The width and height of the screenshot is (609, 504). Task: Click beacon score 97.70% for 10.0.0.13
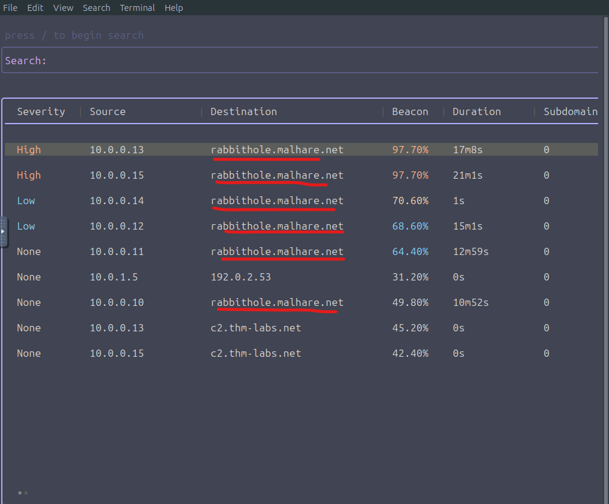pyautogui.click(x=410, y=150)
